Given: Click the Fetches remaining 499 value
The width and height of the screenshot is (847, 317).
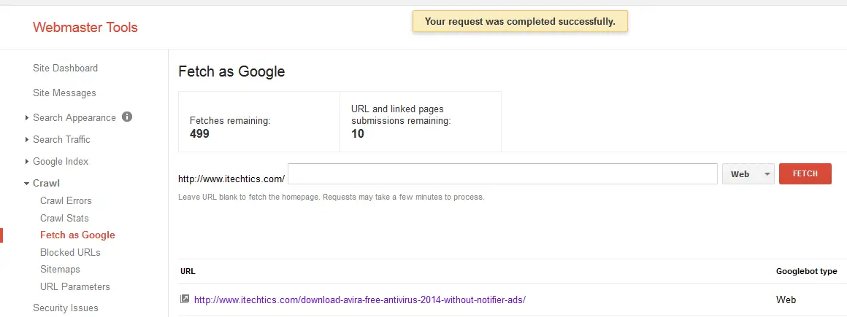Looking at the screenshot, I should 199,133.
